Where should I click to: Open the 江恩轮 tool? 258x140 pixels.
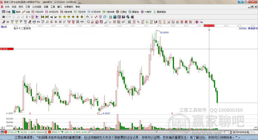(121, 12)
